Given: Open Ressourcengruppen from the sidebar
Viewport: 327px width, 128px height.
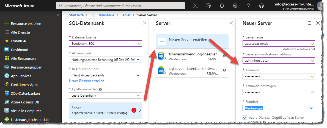Looking at the screenshot, I should (x=27, y=67).
